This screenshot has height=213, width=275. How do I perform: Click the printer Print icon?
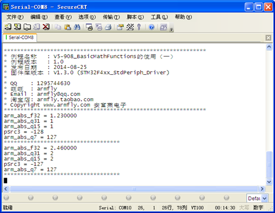pos(108,27)
